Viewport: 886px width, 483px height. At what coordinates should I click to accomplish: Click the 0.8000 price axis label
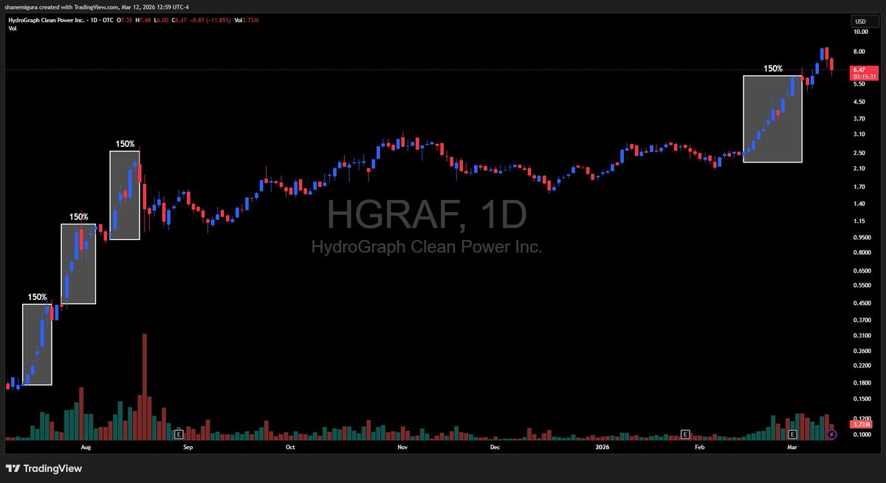(x=862, y=253)
